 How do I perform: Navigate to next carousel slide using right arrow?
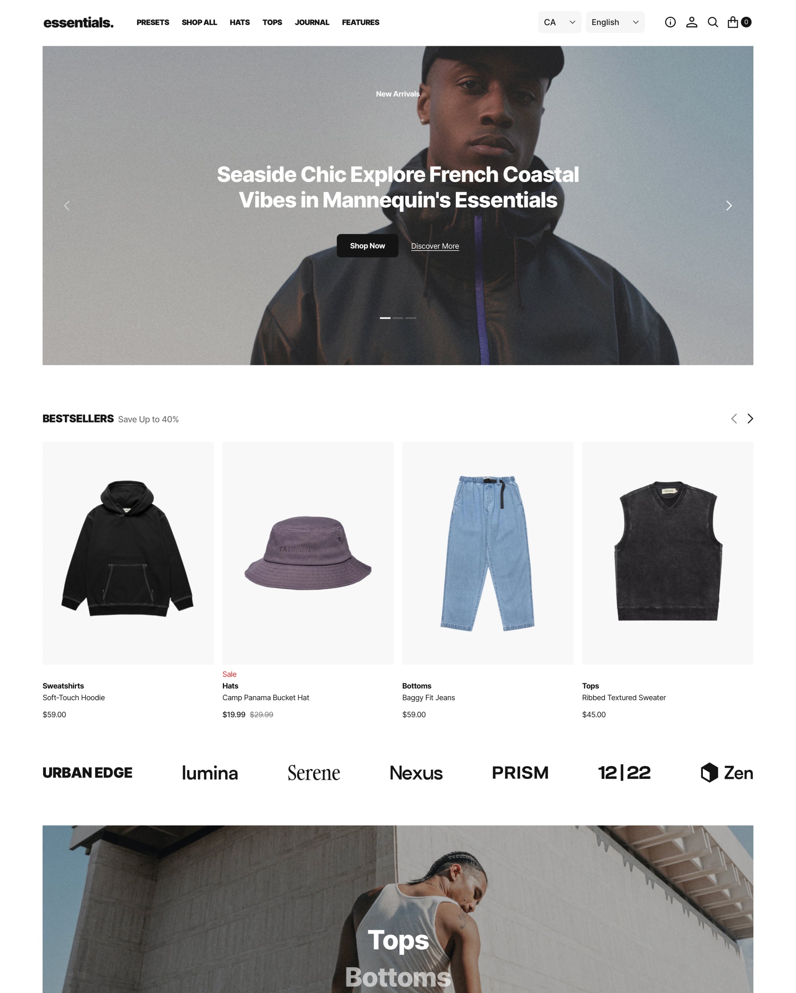[x=729, y=205]
